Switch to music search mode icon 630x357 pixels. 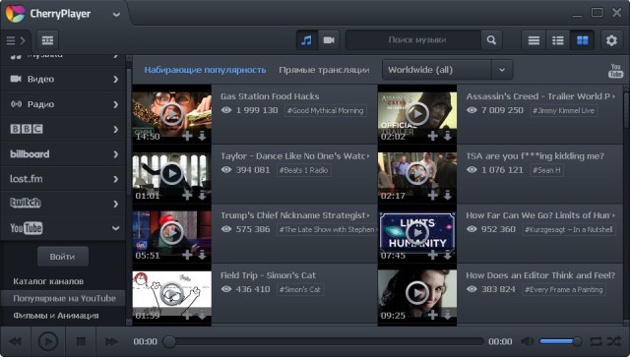(x=306, y=40)
